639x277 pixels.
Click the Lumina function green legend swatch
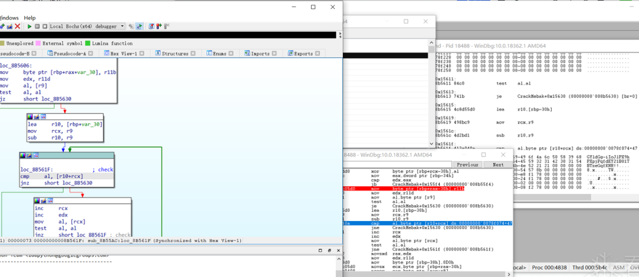point(87,43)
